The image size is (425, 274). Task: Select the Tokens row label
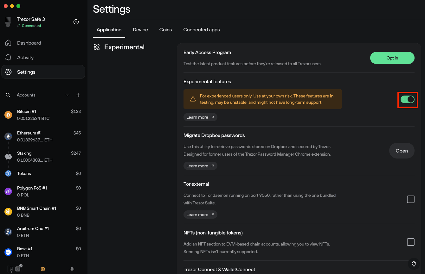point(24,173)
